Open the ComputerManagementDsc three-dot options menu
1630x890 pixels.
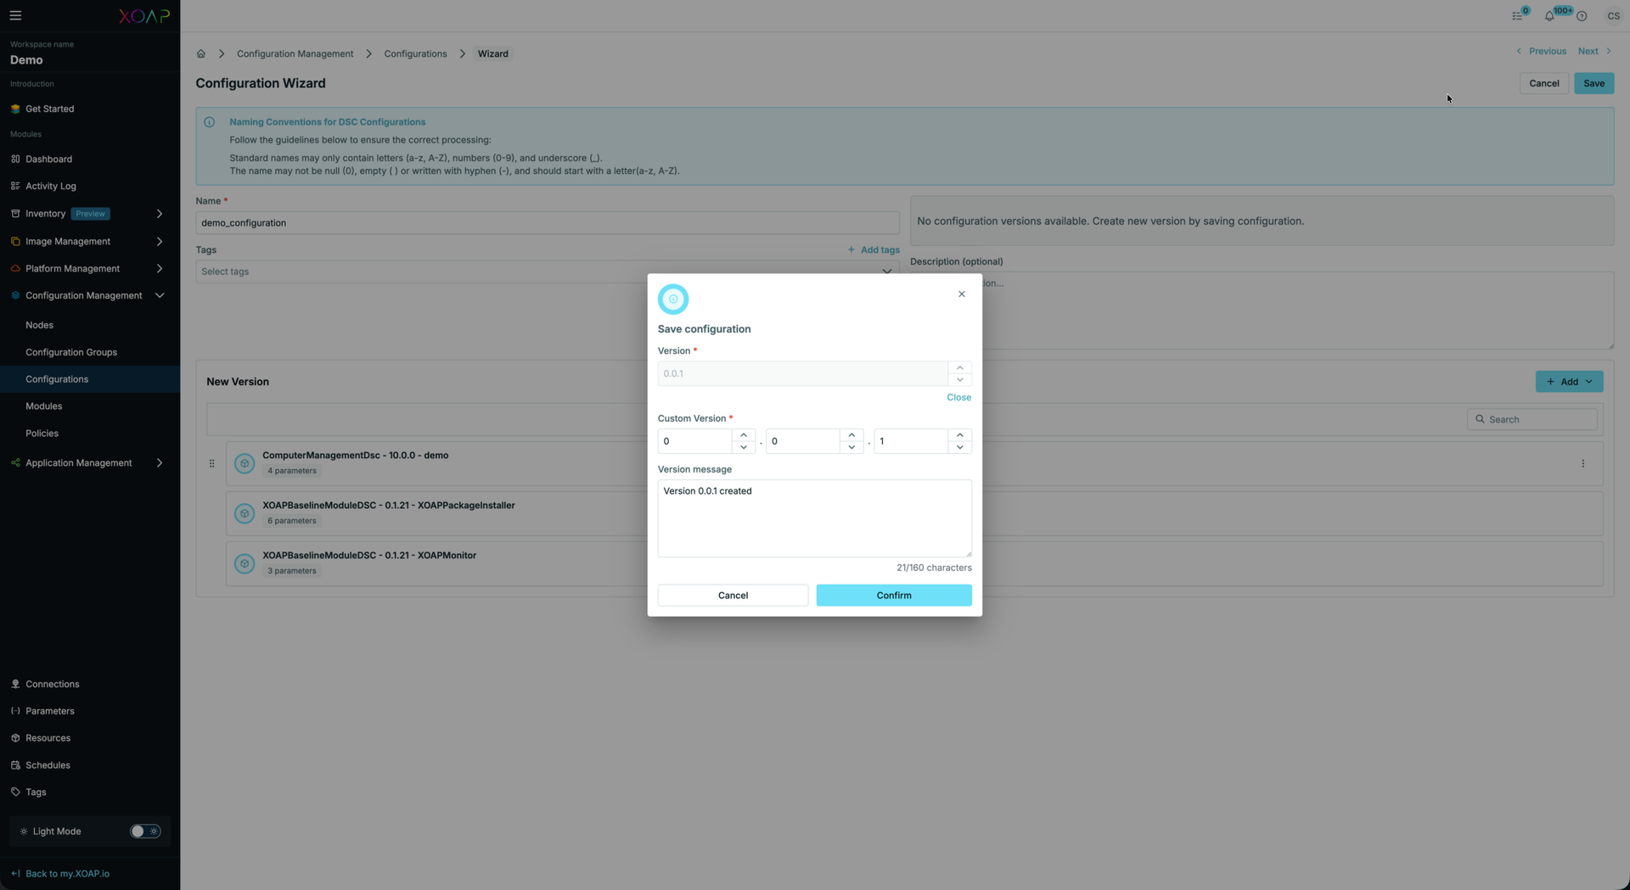(1582, 463)
